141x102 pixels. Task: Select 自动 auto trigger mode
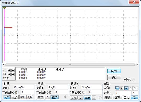[x=126, y=97]
